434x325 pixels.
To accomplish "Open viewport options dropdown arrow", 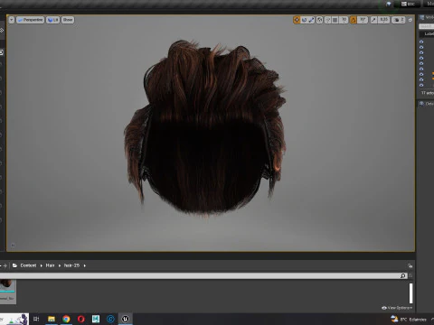I will 12,20.
